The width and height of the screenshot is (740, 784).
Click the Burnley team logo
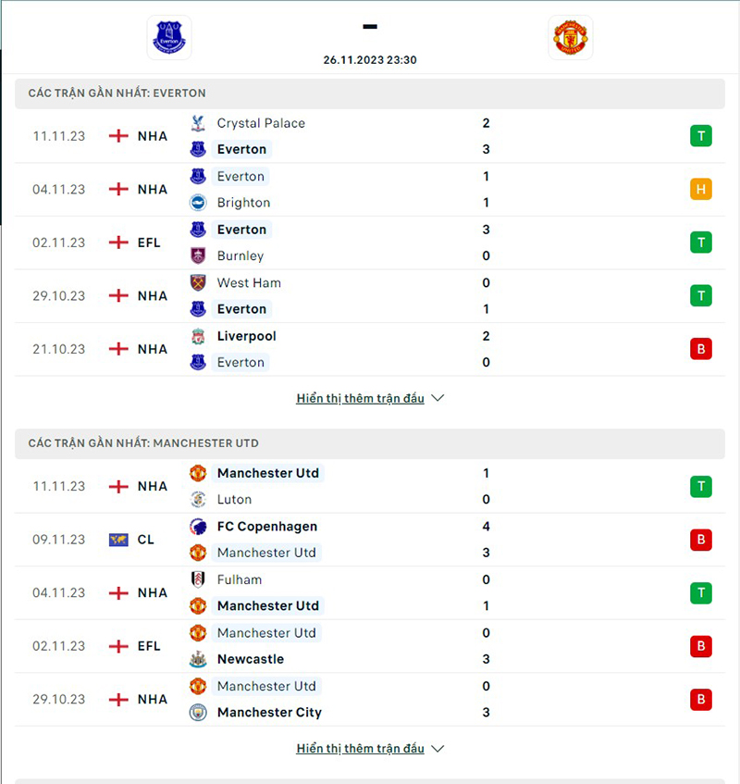[x=198, y=255]
